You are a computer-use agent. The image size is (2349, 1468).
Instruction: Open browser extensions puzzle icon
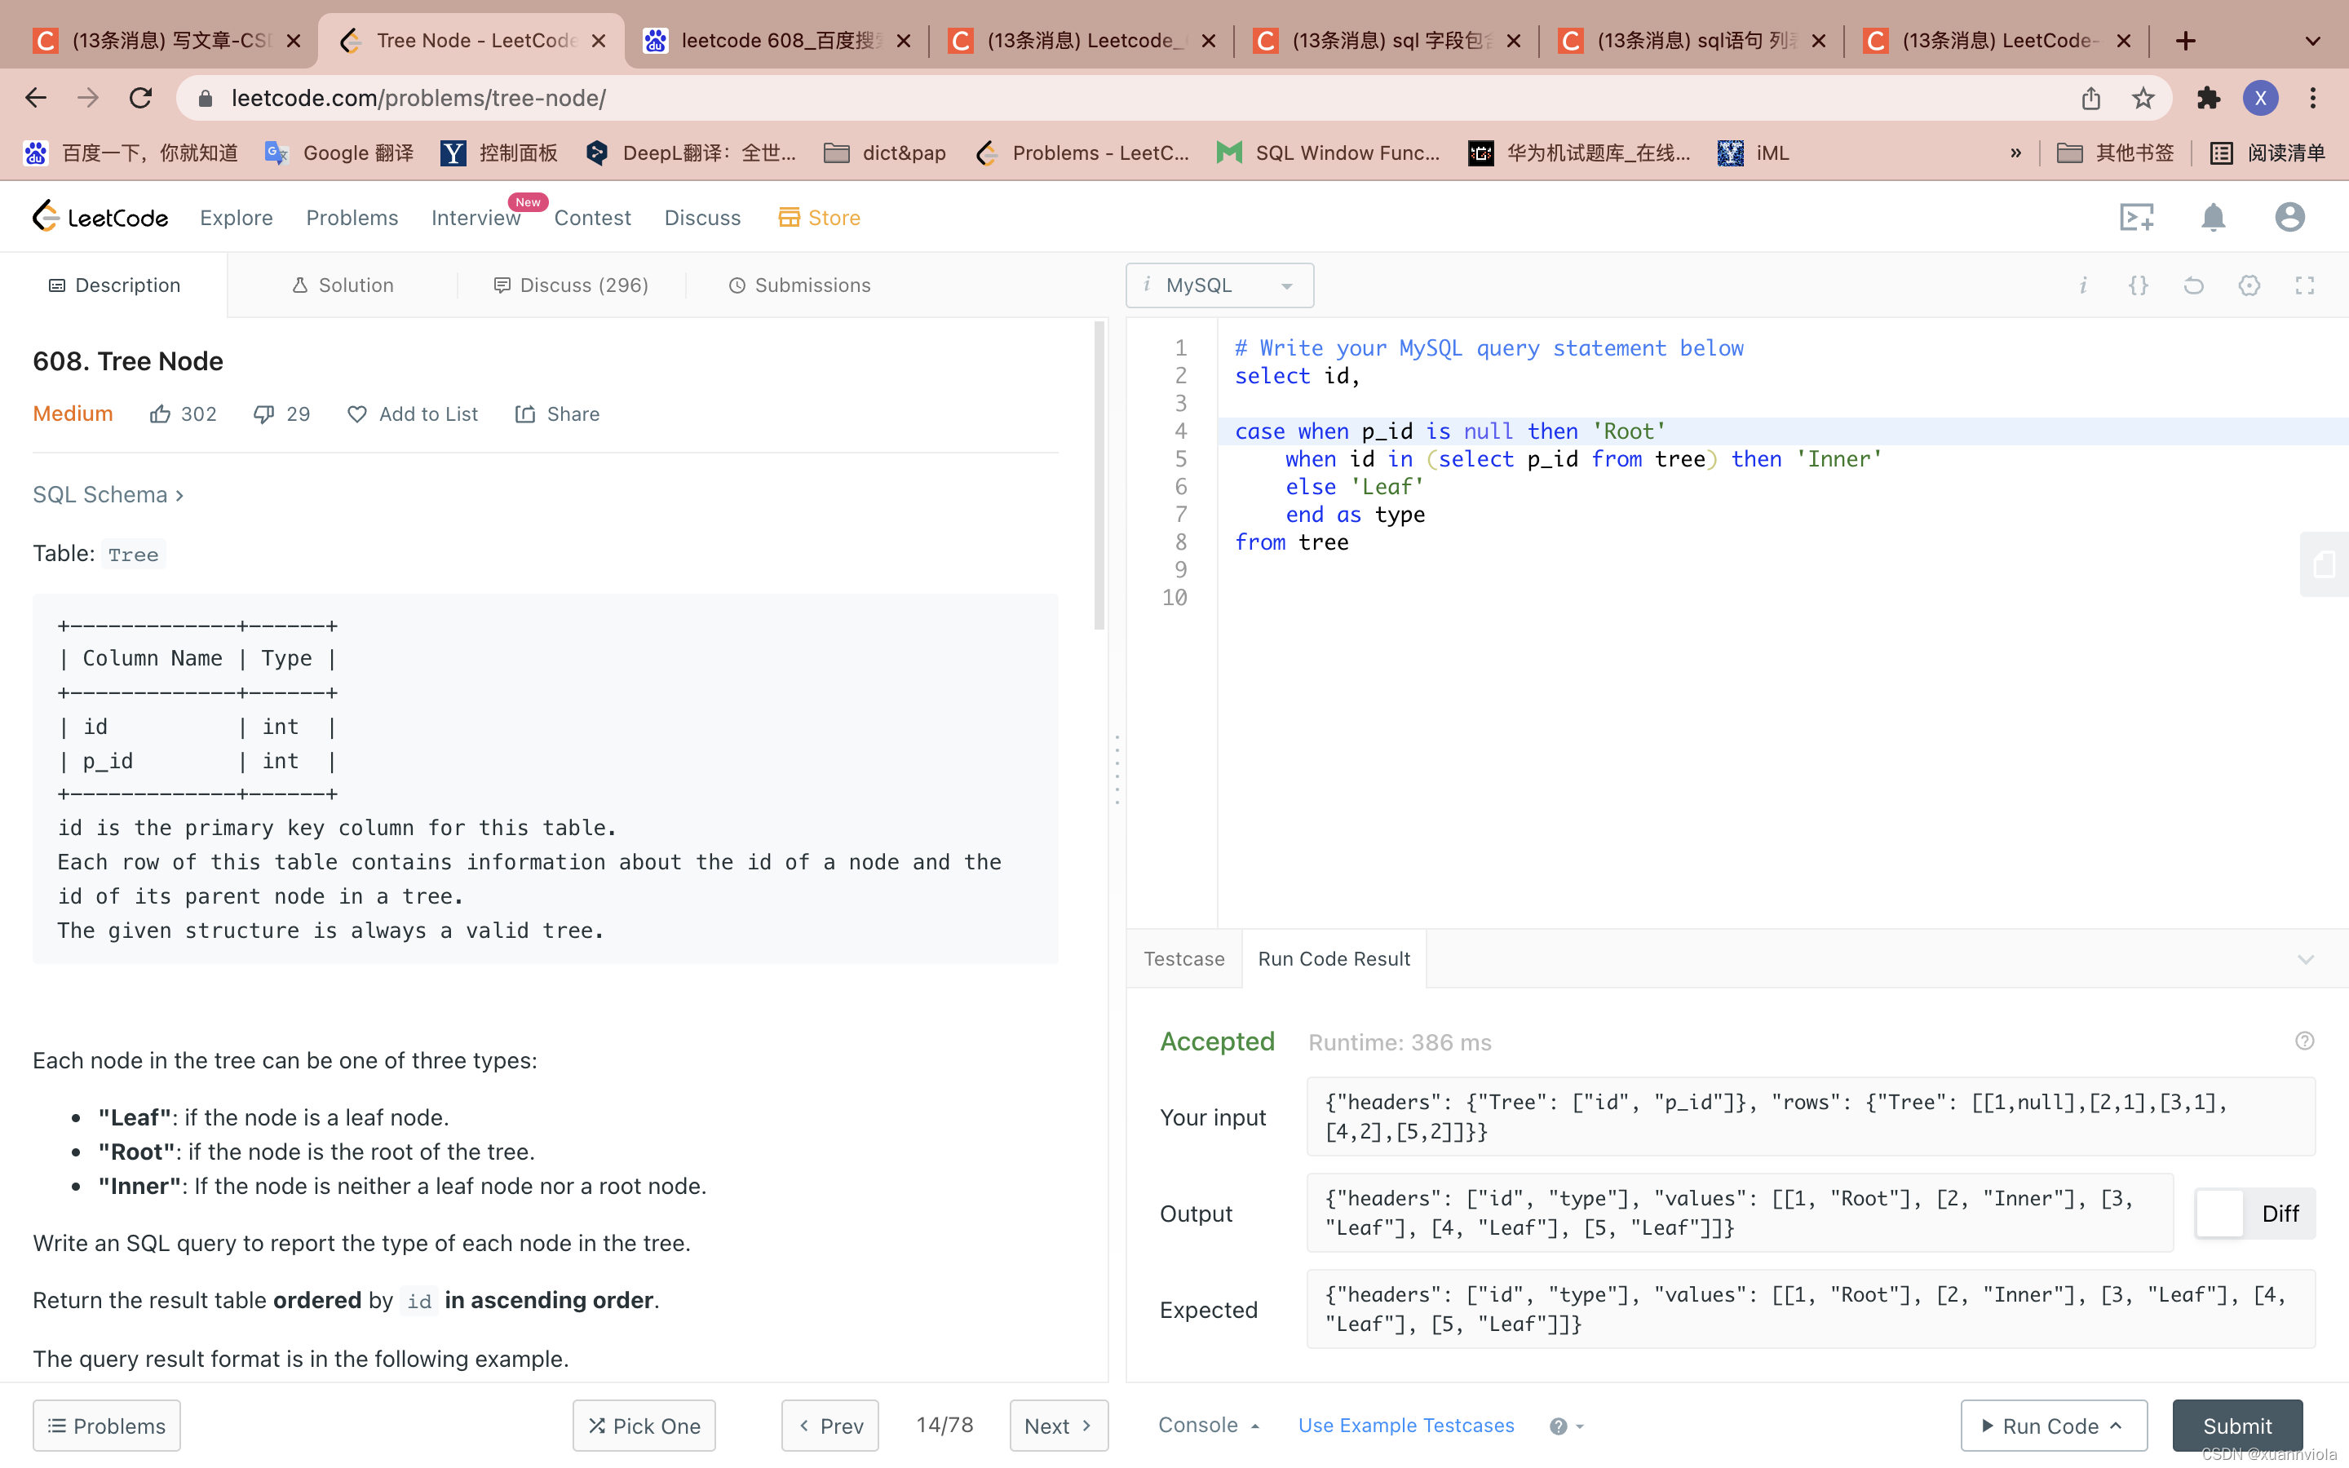click(x=2208, y=98)
